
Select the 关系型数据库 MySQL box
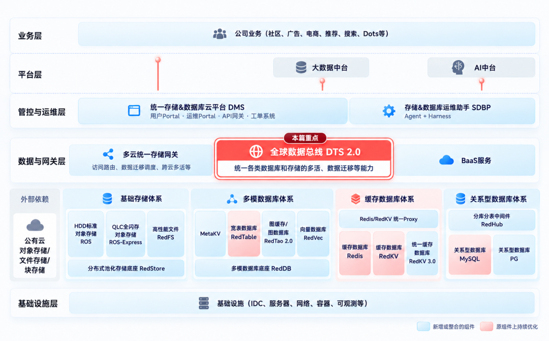tap(470, 255)
